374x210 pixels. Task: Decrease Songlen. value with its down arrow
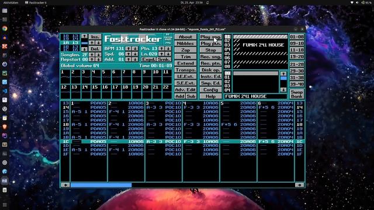point(99,54)
